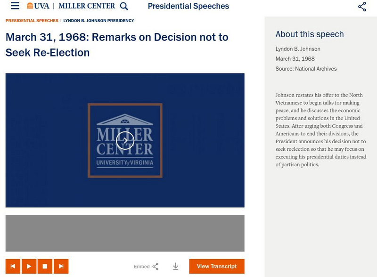
Task: Stop the audio playback
Action: pos(45,266)
